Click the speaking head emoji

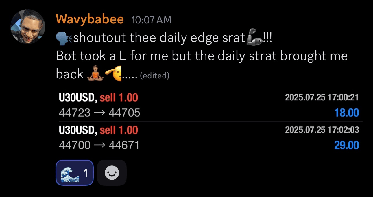click(x=64, y=38)
